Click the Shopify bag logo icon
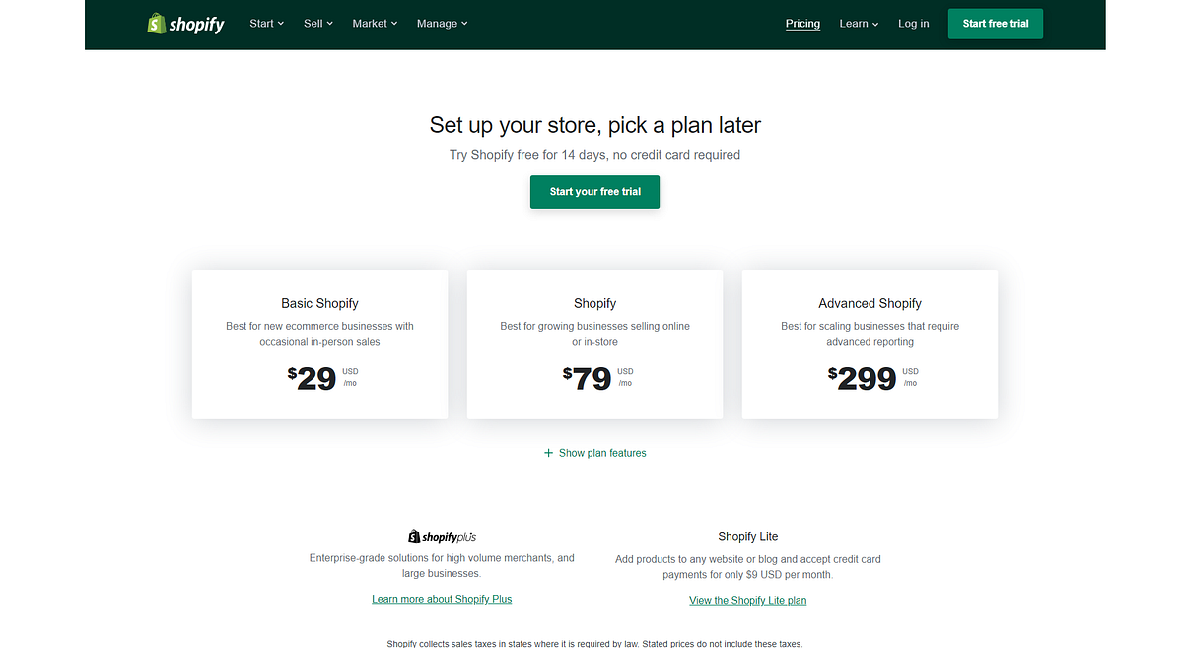Viewport: 1183px width, 648px height. tap(156, 23)
